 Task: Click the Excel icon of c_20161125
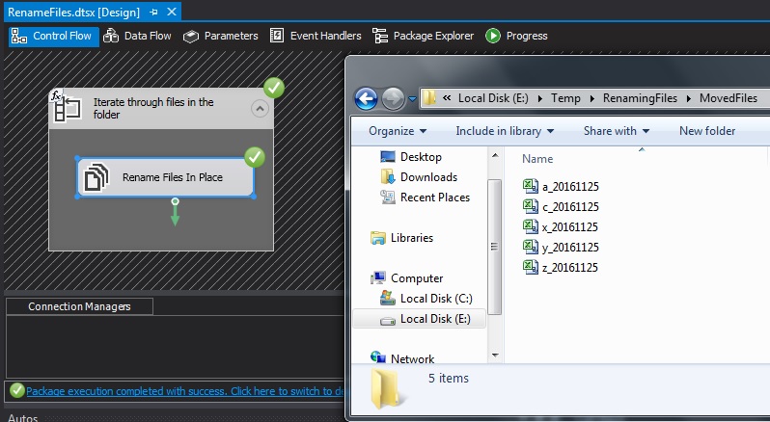531,206
